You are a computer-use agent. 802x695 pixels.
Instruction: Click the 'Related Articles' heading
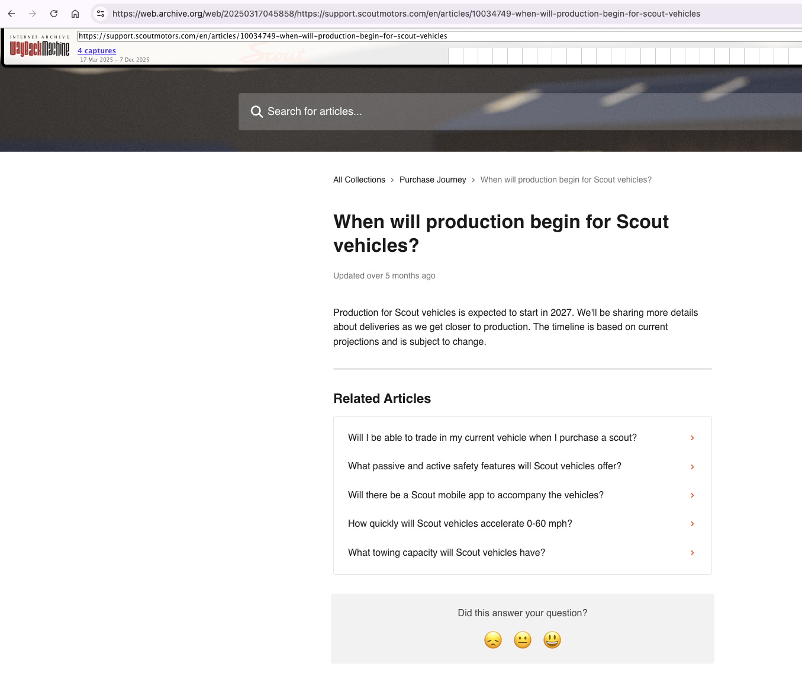click(x=382, y=399)
